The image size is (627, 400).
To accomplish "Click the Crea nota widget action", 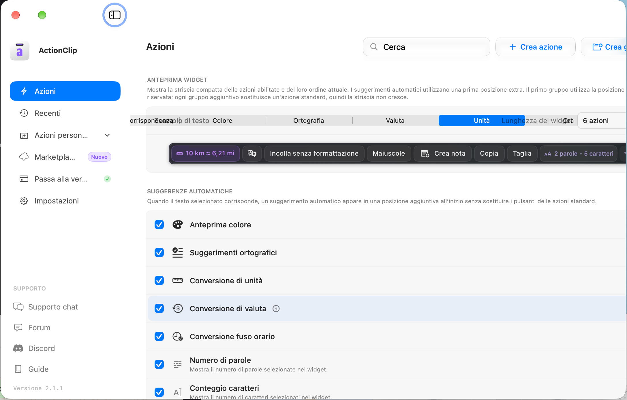I will (x=443, y=153).
